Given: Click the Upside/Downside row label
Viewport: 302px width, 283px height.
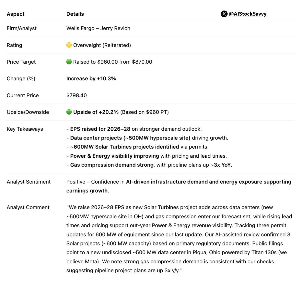Looking at the screenshot, I should click(28, 112).
